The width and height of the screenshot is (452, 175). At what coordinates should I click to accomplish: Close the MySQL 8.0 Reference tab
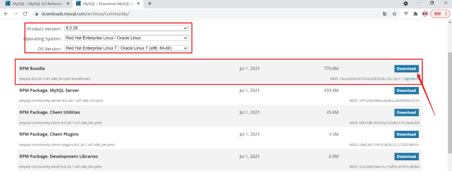coord(68,4)
